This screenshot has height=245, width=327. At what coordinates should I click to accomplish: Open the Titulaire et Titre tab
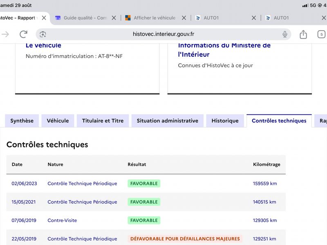pos(103,121)
